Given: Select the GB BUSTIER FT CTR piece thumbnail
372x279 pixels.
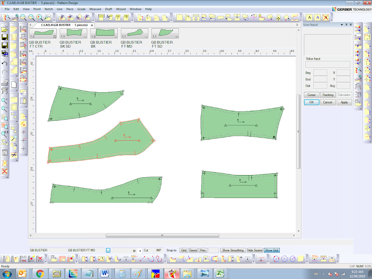Looking at the screenshot, I should (x=43, y=33).
